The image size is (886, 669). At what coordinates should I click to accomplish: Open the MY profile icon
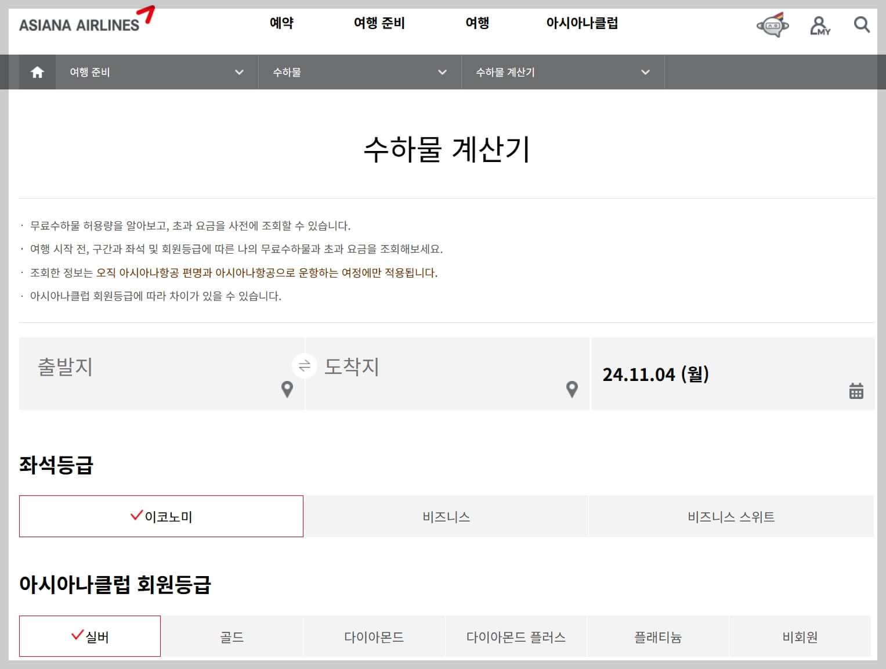(x=819, y=25)
